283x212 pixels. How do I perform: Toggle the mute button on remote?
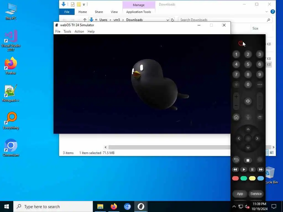coord(248,101)
